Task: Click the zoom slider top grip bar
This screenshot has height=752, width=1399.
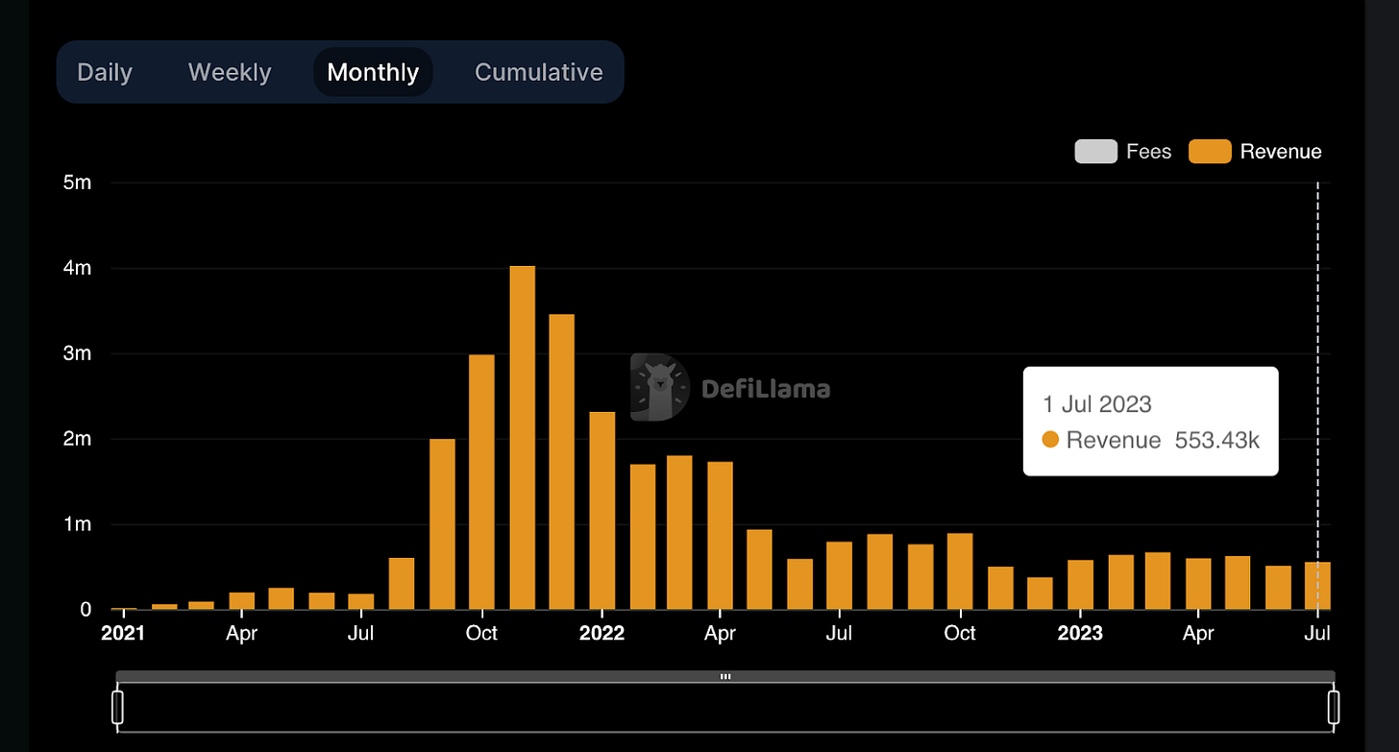Action: tap(725, 676)
